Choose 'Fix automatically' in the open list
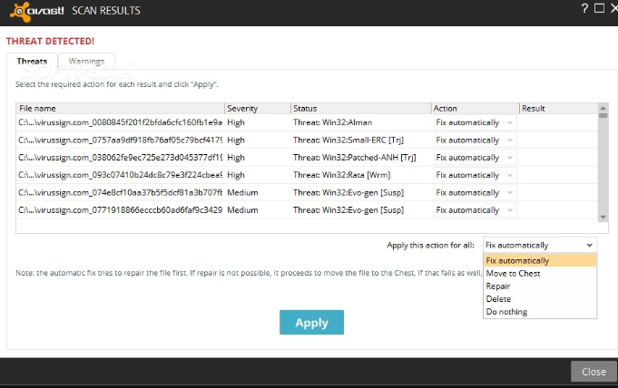The width and height of the screenshot is (618, 388). 540,260
